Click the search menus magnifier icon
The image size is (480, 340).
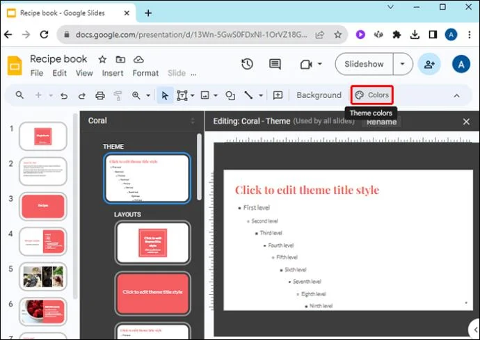click(x=19, y=95)
